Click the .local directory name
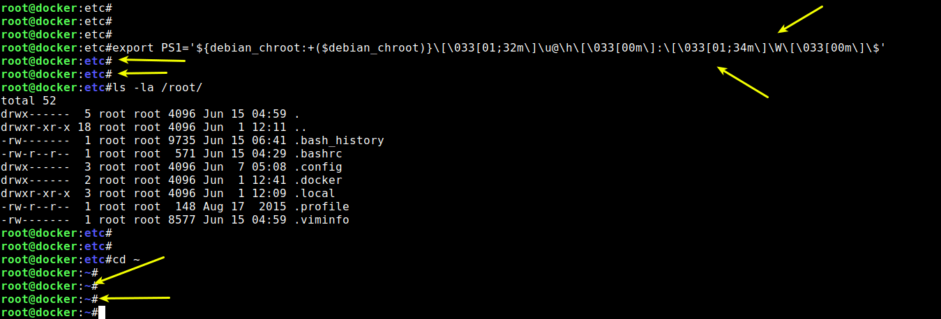Viewport: 941px width, 319px height. 315,193
